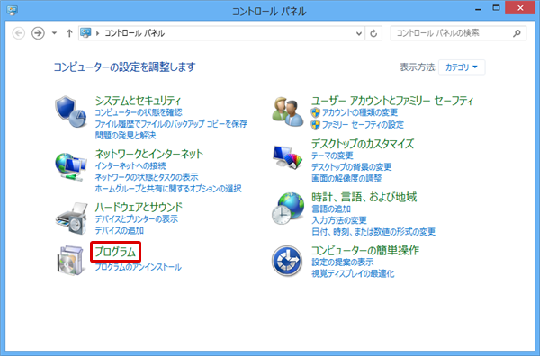Go forward with the forward arrow button
Viewport: 540px width, 356px height.
tap(38, 33)
